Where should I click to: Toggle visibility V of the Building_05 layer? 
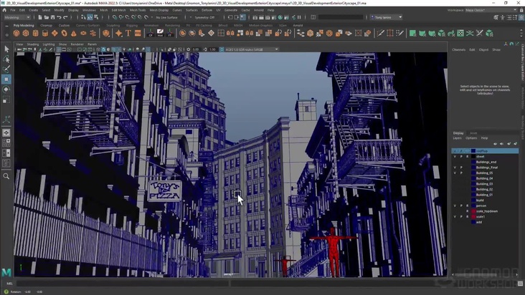pyautogui.click(x=455, y=173)
